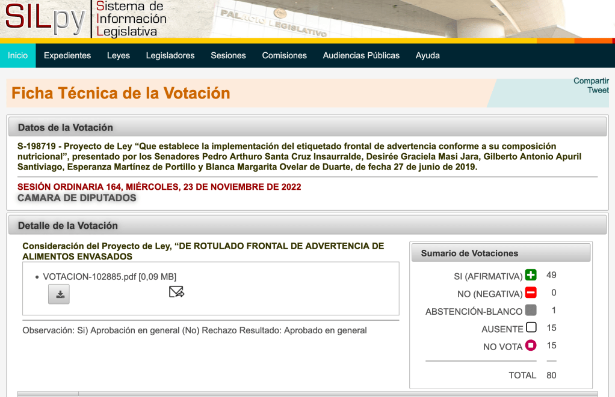This screenshot has width=615, height=397.
Task: Click the email envelope share icon
Action: pyautogui.click(x=176, y=292)
